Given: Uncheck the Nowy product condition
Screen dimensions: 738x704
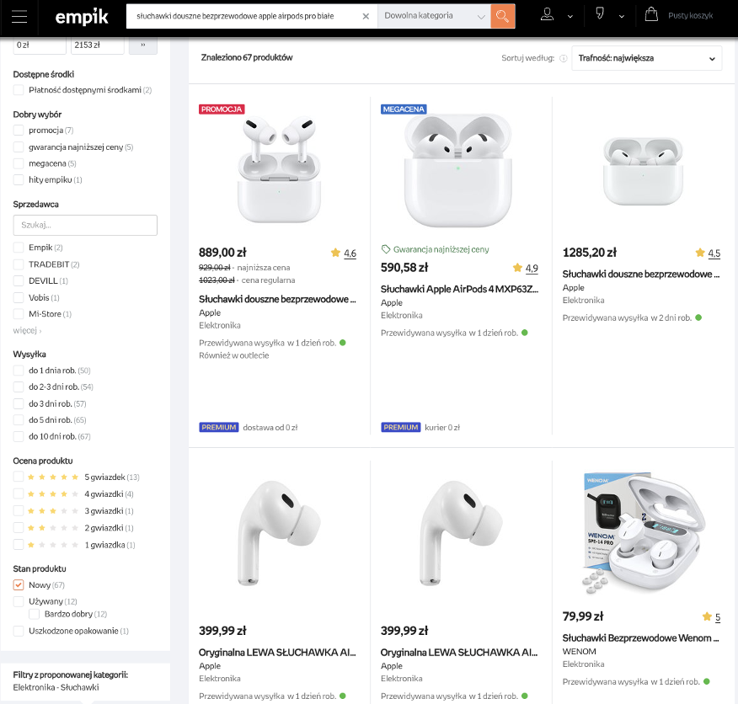Looking at the screenshot, I should 19,585.
